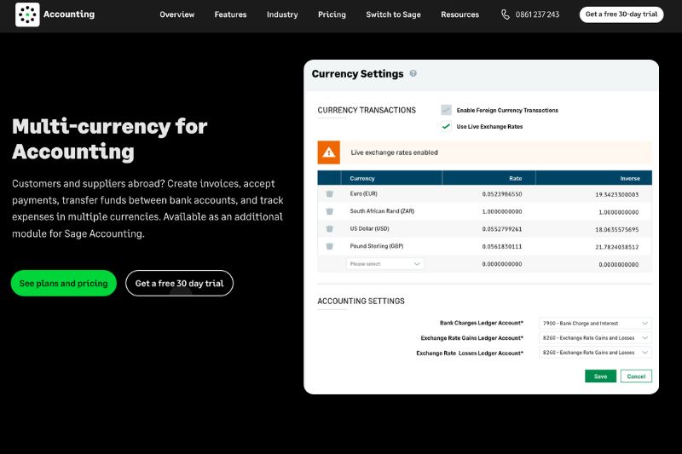Open Exchange Rate Losses Ledger Account dropdown
The image size is (682, 454).
click(595, 353)
